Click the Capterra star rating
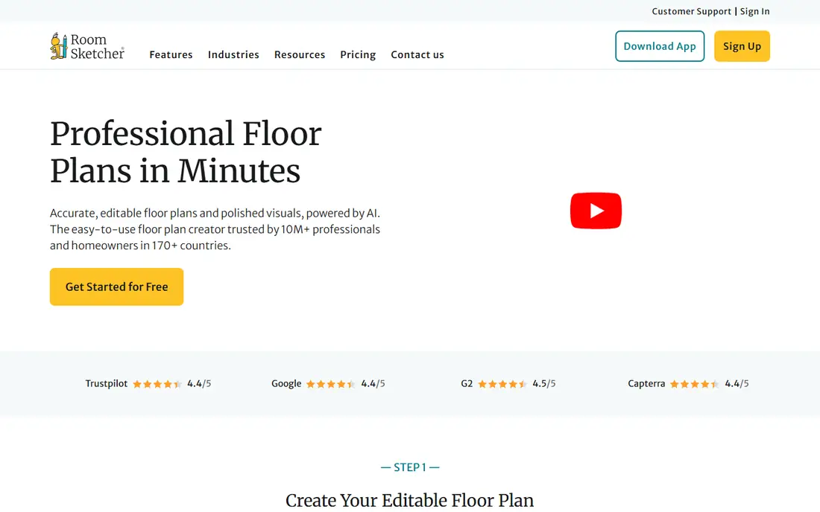The width and height of the screenshot is (820, 512). 695,384
